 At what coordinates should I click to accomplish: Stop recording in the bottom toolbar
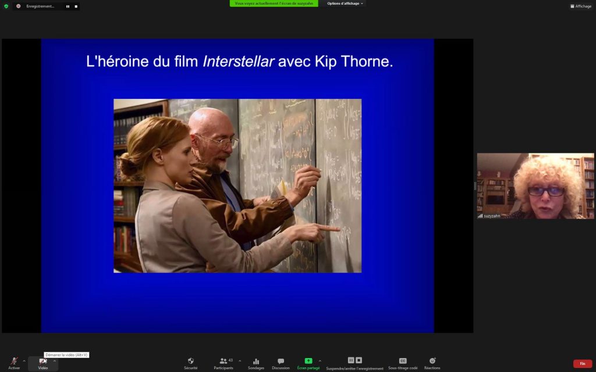click(x=359, y=360)
